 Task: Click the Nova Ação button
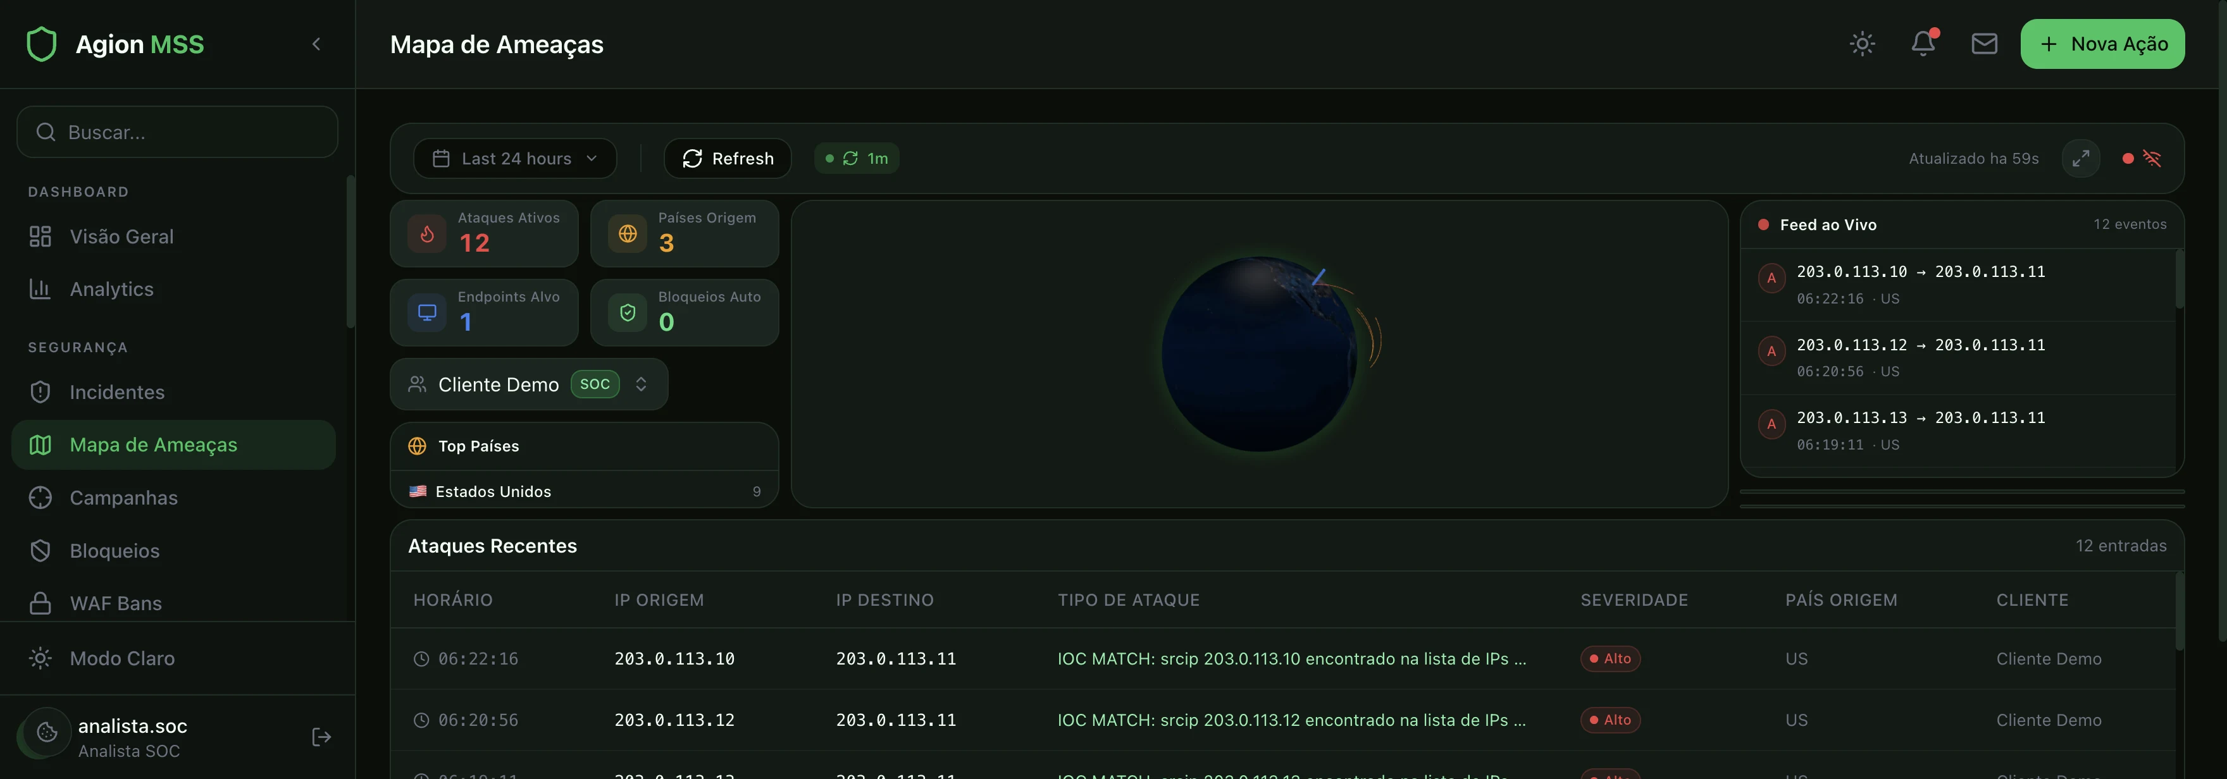[x=2102, y=44]
